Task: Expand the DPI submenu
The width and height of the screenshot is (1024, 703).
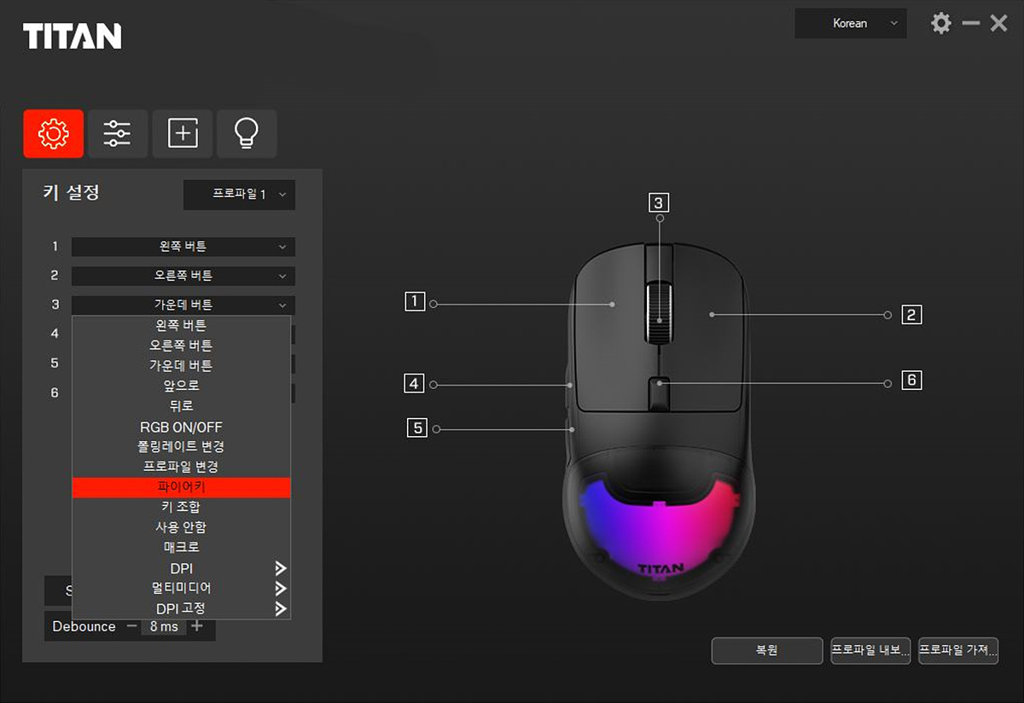Action: (x=182, y=568)
